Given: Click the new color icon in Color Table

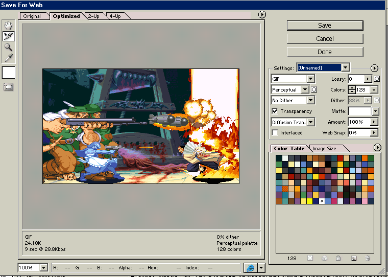Looking at the screenshot, I should click(x=353, y=259).
